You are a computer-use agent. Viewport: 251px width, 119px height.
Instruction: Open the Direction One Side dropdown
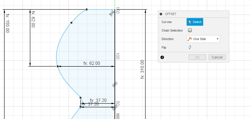pos(203,39)
